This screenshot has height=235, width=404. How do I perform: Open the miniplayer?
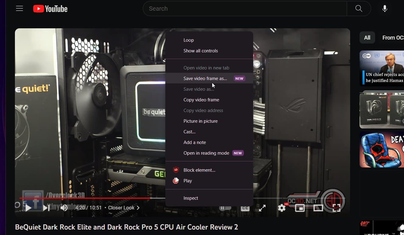(x=300, y=208)
